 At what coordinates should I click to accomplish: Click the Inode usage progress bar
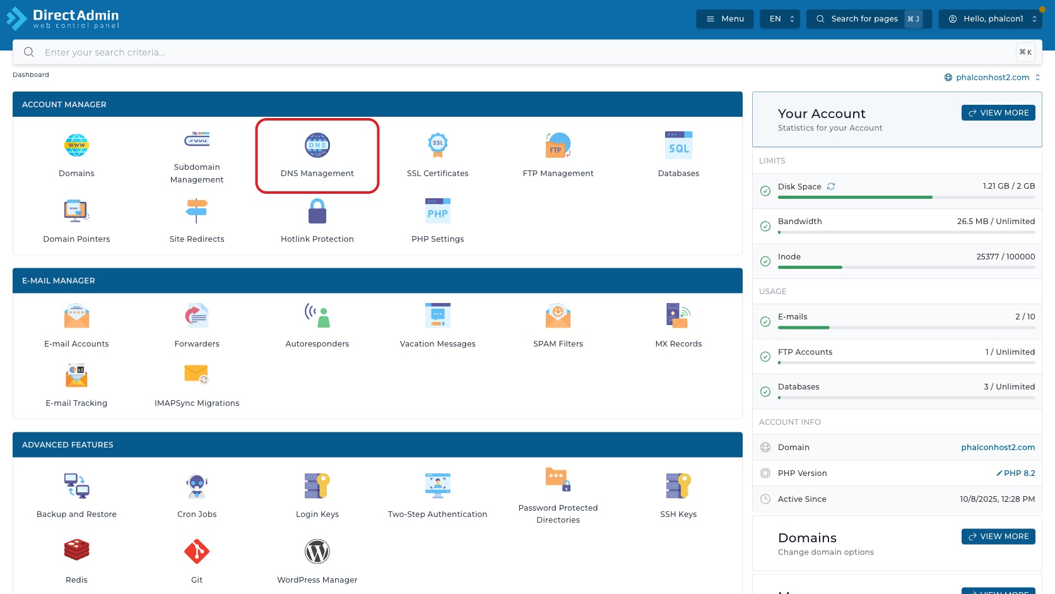click(x=907, y=268)
